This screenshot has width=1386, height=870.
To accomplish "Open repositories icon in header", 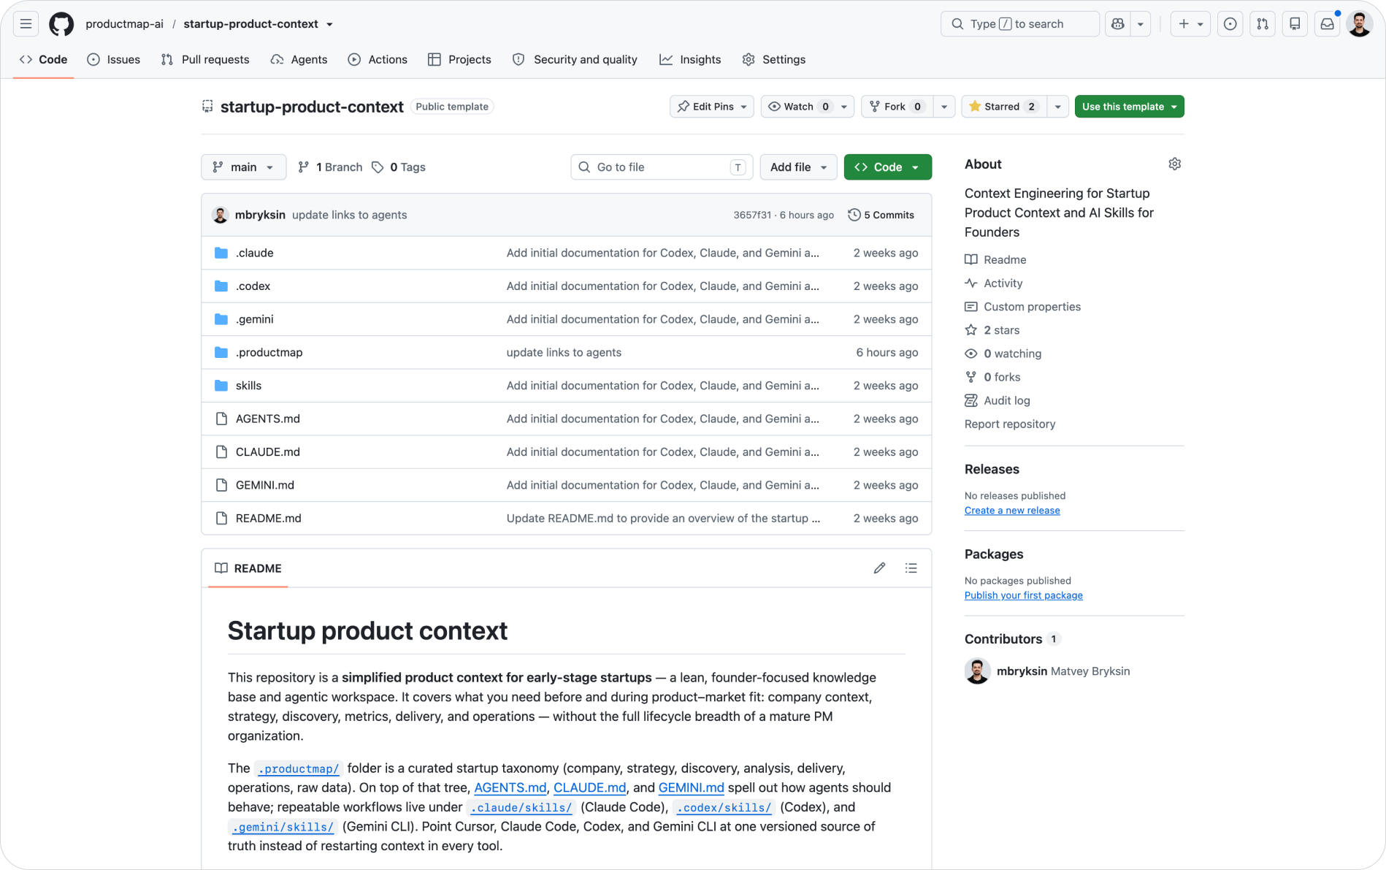I will 1295,24.
